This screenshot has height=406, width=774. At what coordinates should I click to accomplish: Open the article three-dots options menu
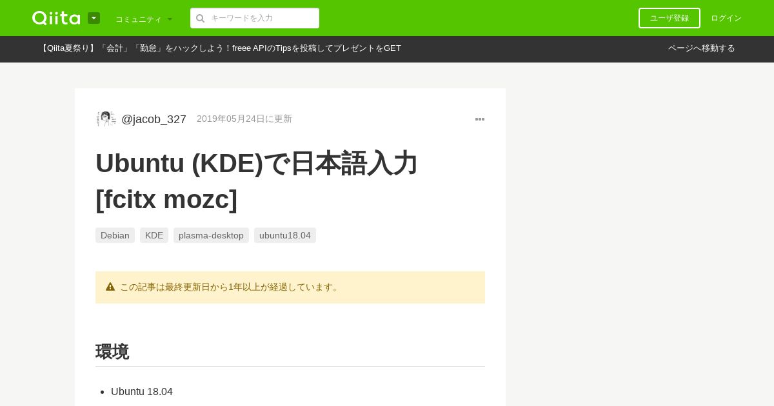480,119
